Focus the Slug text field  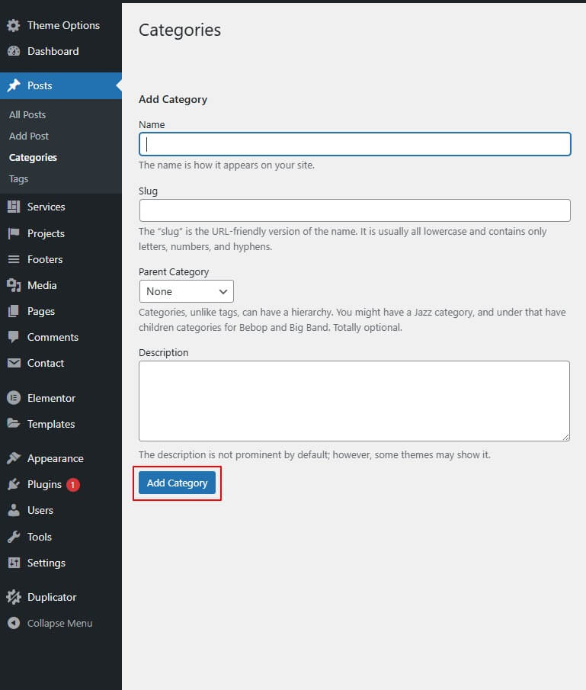(x=354, y=210)
